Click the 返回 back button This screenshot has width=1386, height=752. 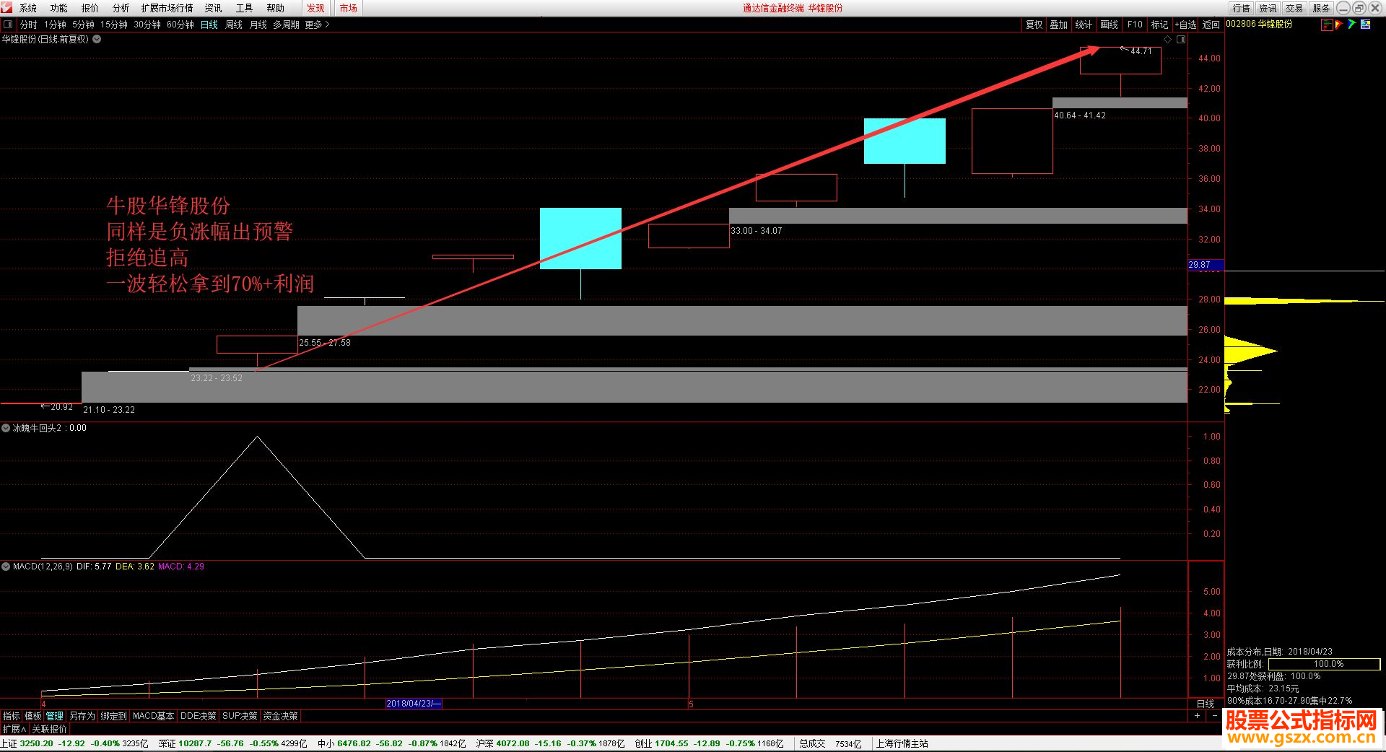pos(1211,25)
